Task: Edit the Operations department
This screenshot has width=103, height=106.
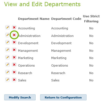Action: [8, 65]
